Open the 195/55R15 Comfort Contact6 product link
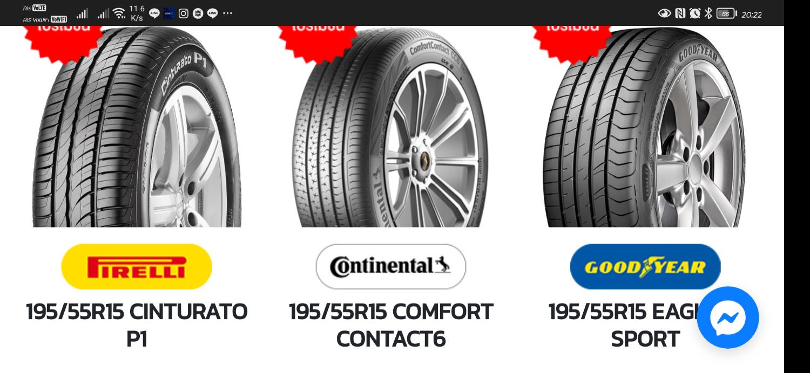Screen dimensions: 810x373 pos(391,325)
